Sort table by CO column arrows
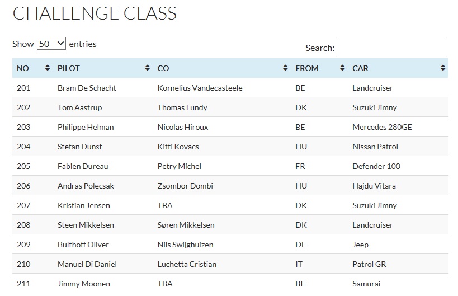458x296 pixels. coord(285,68)
